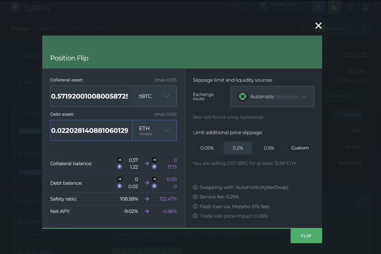The image size is (381, 254).
Task: Click the refresh icon beside Account
Action: pyautogui.click(x=301, y=28)
